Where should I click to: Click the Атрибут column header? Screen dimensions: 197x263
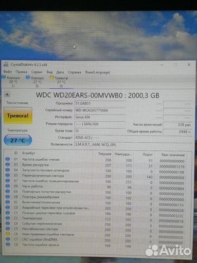(29, 153)
